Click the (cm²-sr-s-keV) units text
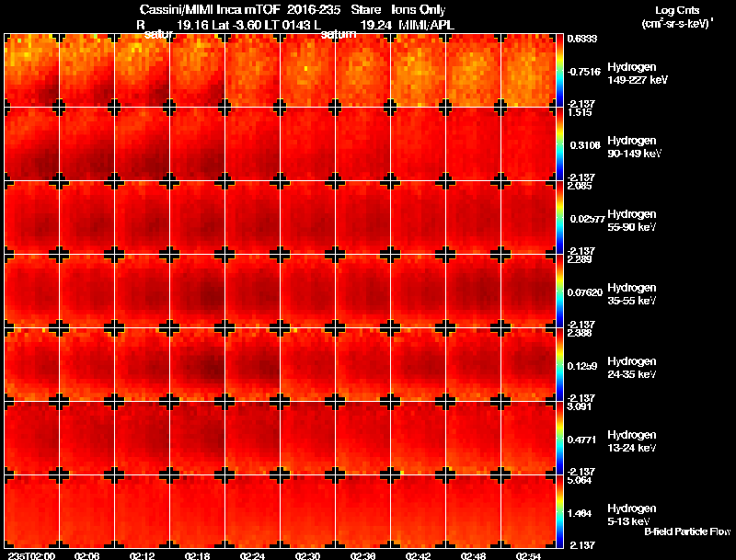Viewport: 736px width, 560px height. pos(677,23)
